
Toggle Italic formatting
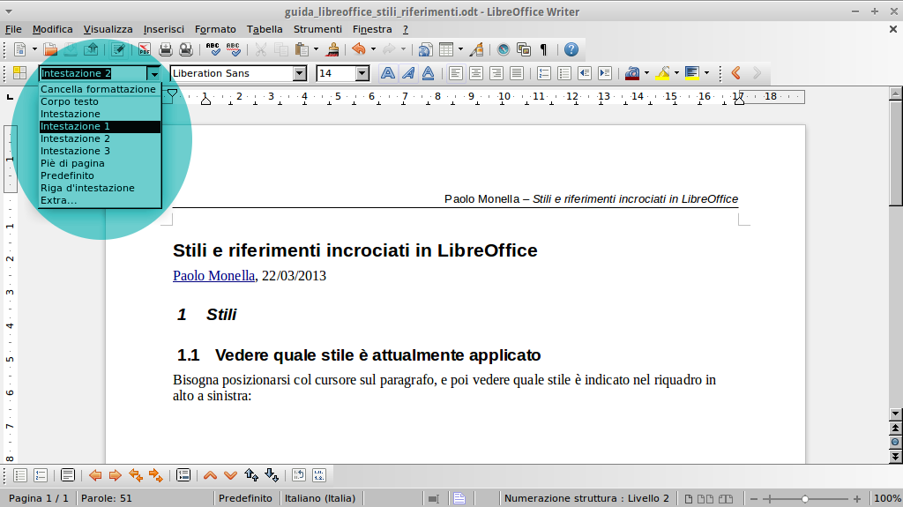(x=407, y=73)
